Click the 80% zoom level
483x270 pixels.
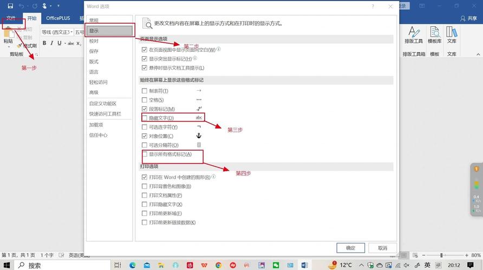coord(476,255)
